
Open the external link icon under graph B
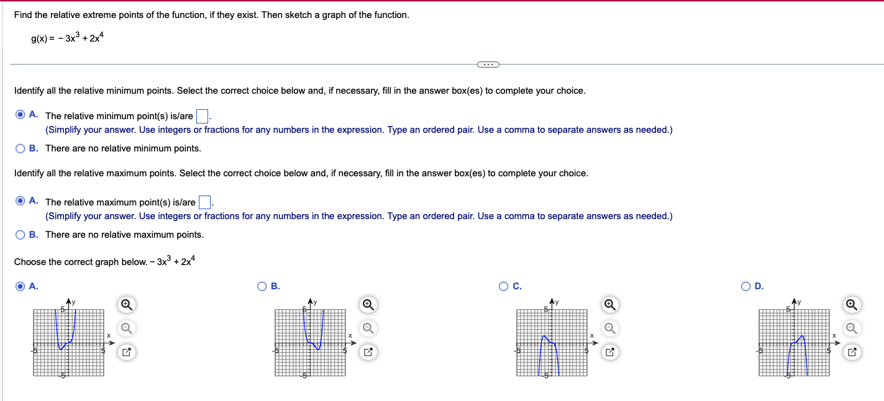[x=368, y=351]
